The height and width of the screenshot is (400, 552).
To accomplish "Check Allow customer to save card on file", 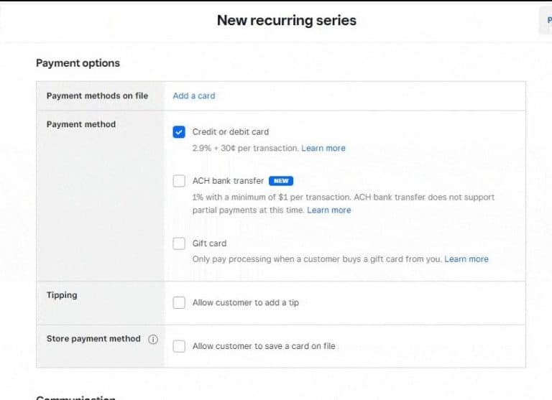I will point(179,346).
